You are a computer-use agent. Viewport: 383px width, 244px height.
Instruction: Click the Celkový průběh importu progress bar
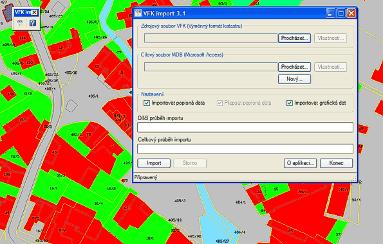(x=245, y=149)
